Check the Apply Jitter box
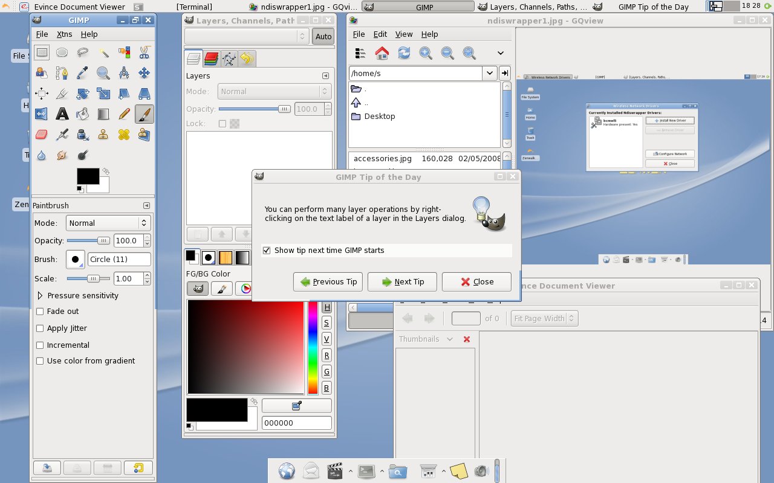Viewport: 774px width, 483px height. tap(40, 328)
